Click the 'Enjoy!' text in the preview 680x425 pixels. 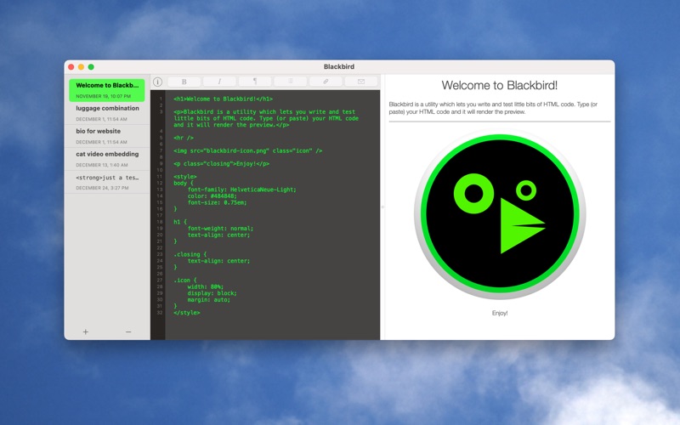[x=500, y=313]
